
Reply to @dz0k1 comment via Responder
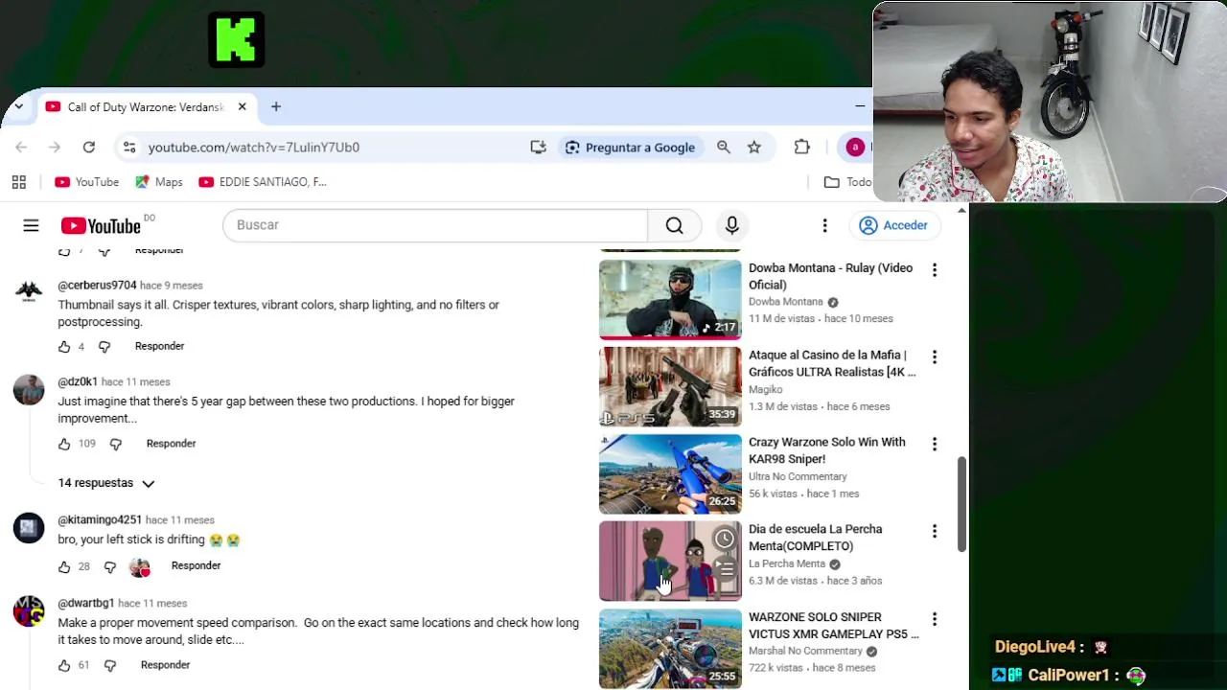(x=171, y=444)
